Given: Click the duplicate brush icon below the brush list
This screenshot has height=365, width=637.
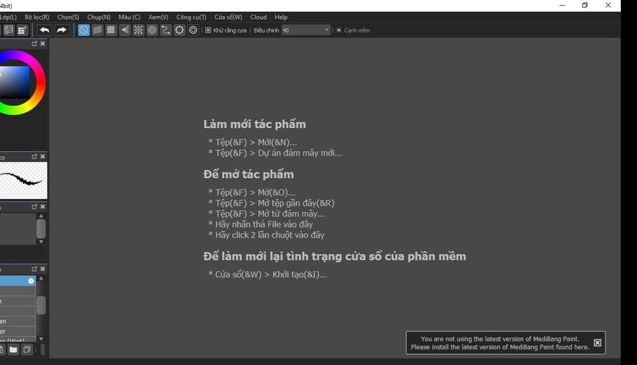Looking at the screenshot, I should click(x=27, y=349).
